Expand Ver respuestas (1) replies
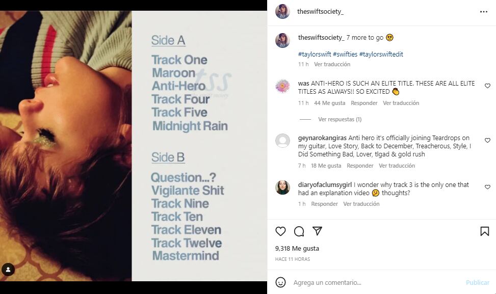Screen dimensions: 496x294 click(340, 119)
